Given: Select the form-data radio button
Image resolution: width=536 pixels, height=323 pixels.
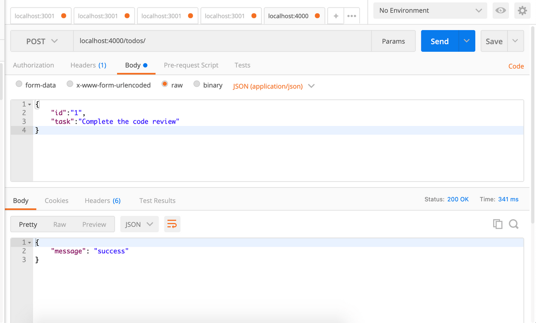Looking at the screenshot, I should [x=19, y=84].
